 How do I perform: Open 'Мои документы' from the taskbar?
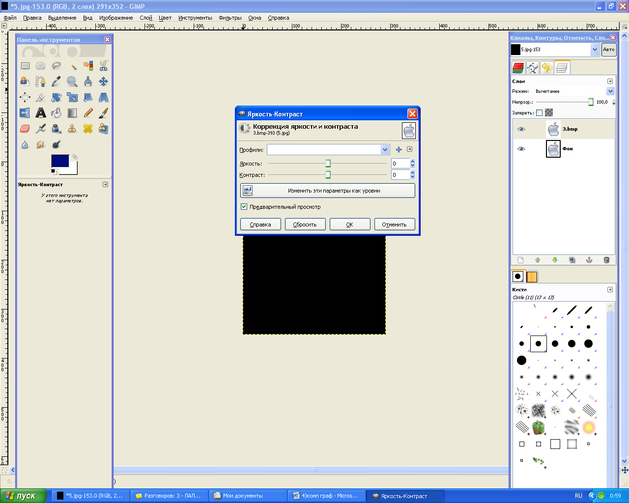click(x=248, y=496)
